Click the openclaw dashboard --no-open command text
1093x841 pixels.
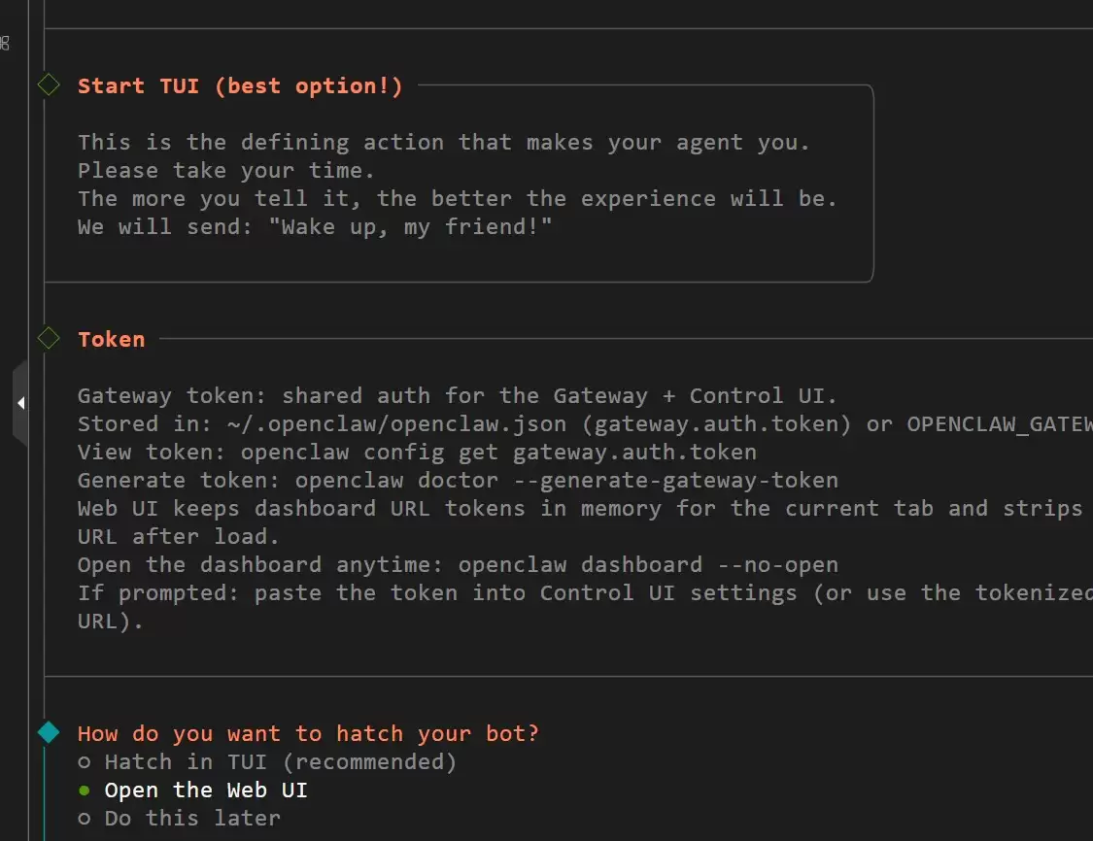[648, 564]
